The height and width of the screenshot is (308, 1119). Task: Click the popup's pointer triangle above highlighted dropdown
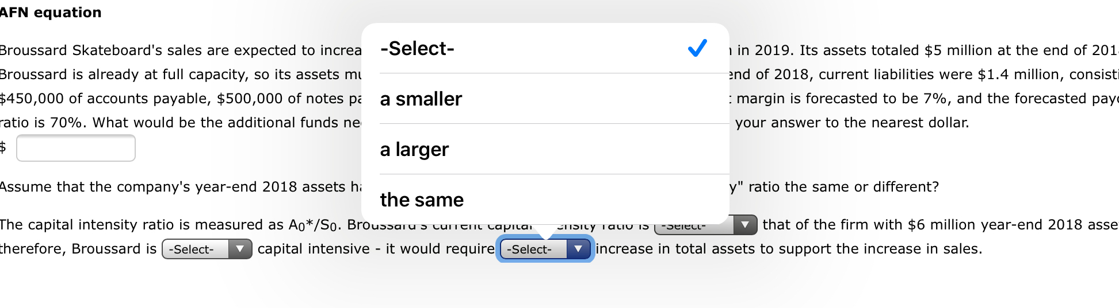(545, 231)
